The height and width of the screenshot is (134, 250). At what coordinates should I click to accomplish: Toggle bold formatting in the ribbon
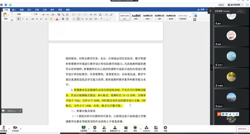point(18,19)
